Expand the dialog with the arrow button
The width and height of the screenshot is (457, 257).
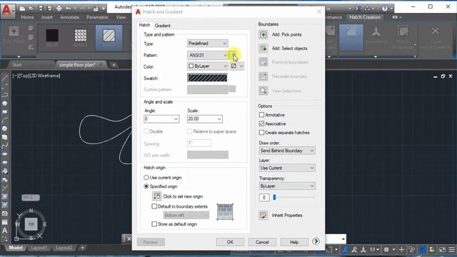point(316,241)
